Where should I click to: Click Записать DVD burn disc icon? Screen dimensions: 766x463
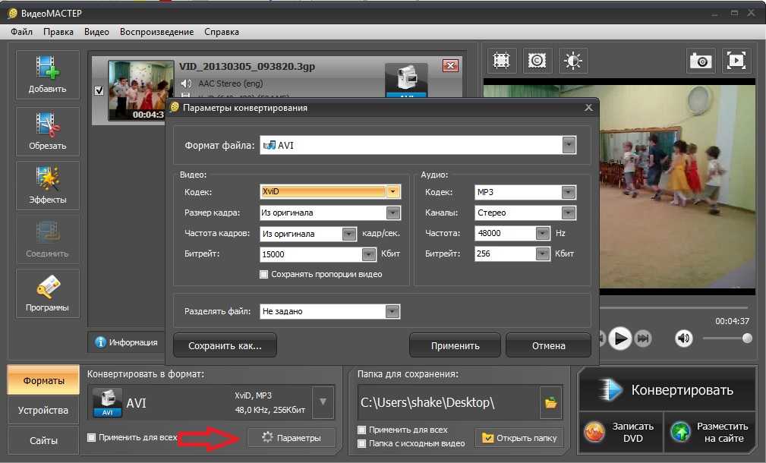click(x=594, y=432)
